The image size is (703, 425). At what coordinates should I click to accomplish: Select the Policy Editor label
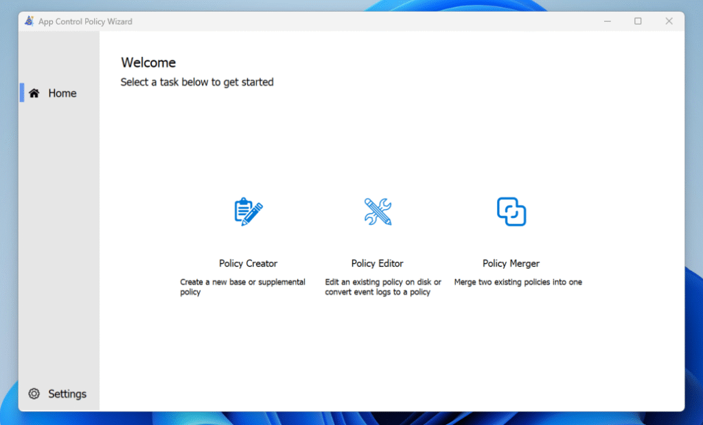(x=377, y=263)
